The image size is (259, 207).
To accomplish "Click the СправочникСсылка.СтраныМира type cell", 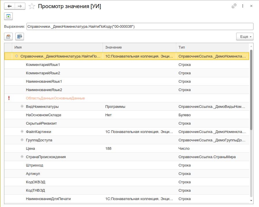I will [x=212, y=157].
